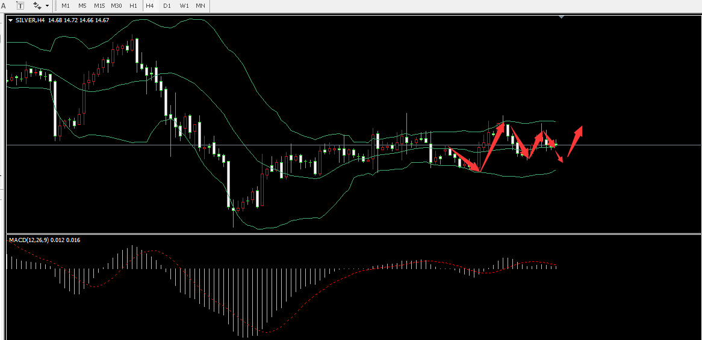Change chart to H1 timeframe
The width and height of the screenshot is (702, 340).
(133, 5)
